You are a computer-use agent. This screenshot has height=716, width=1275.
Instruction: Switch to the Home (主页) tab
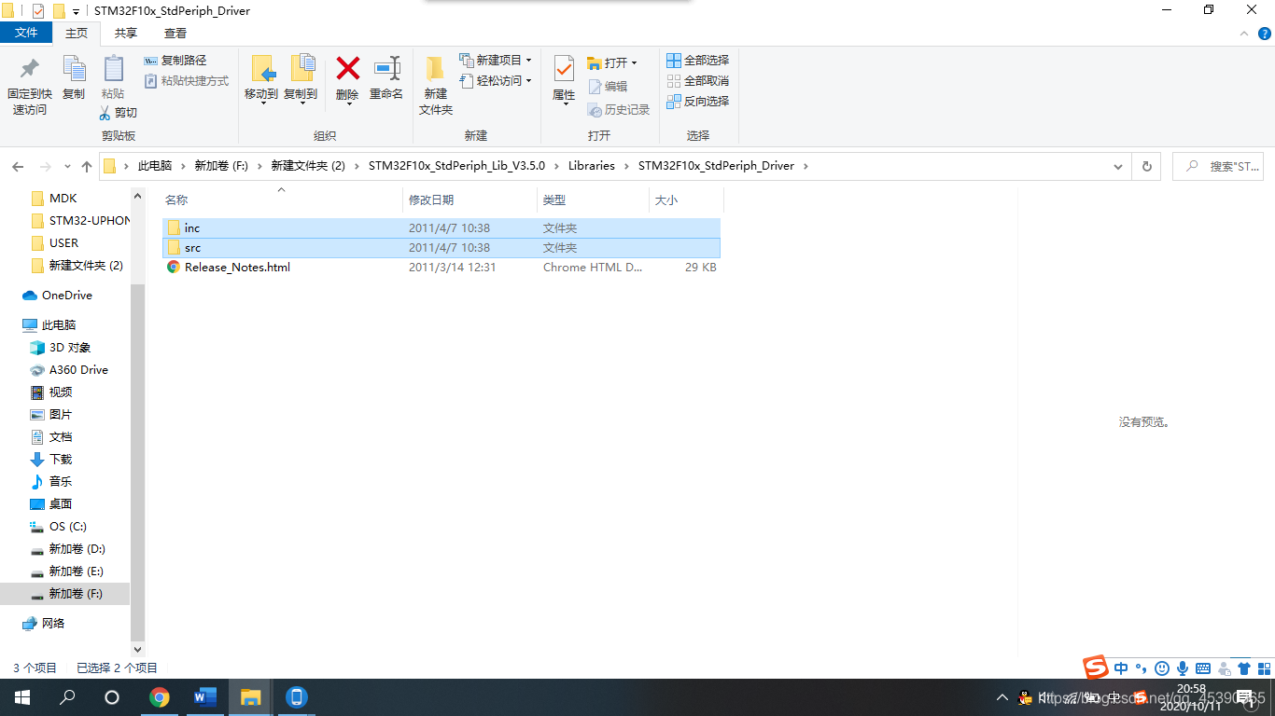click(x=77, y=33)
